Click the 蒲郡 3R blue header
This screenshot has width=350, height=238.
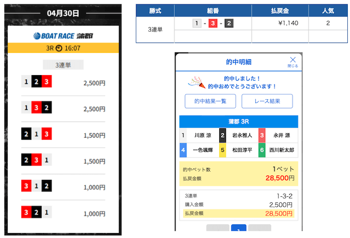tap(238, 122)
